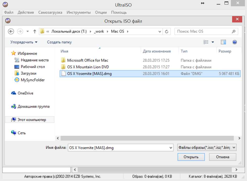The height and width of the screenshot is (181, 247).
Task: Open the Опции menu
Action: pyautogui.click(x=101, y=12)
